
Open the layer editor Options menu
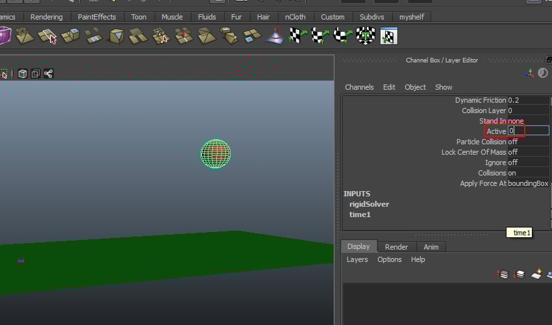390,259
